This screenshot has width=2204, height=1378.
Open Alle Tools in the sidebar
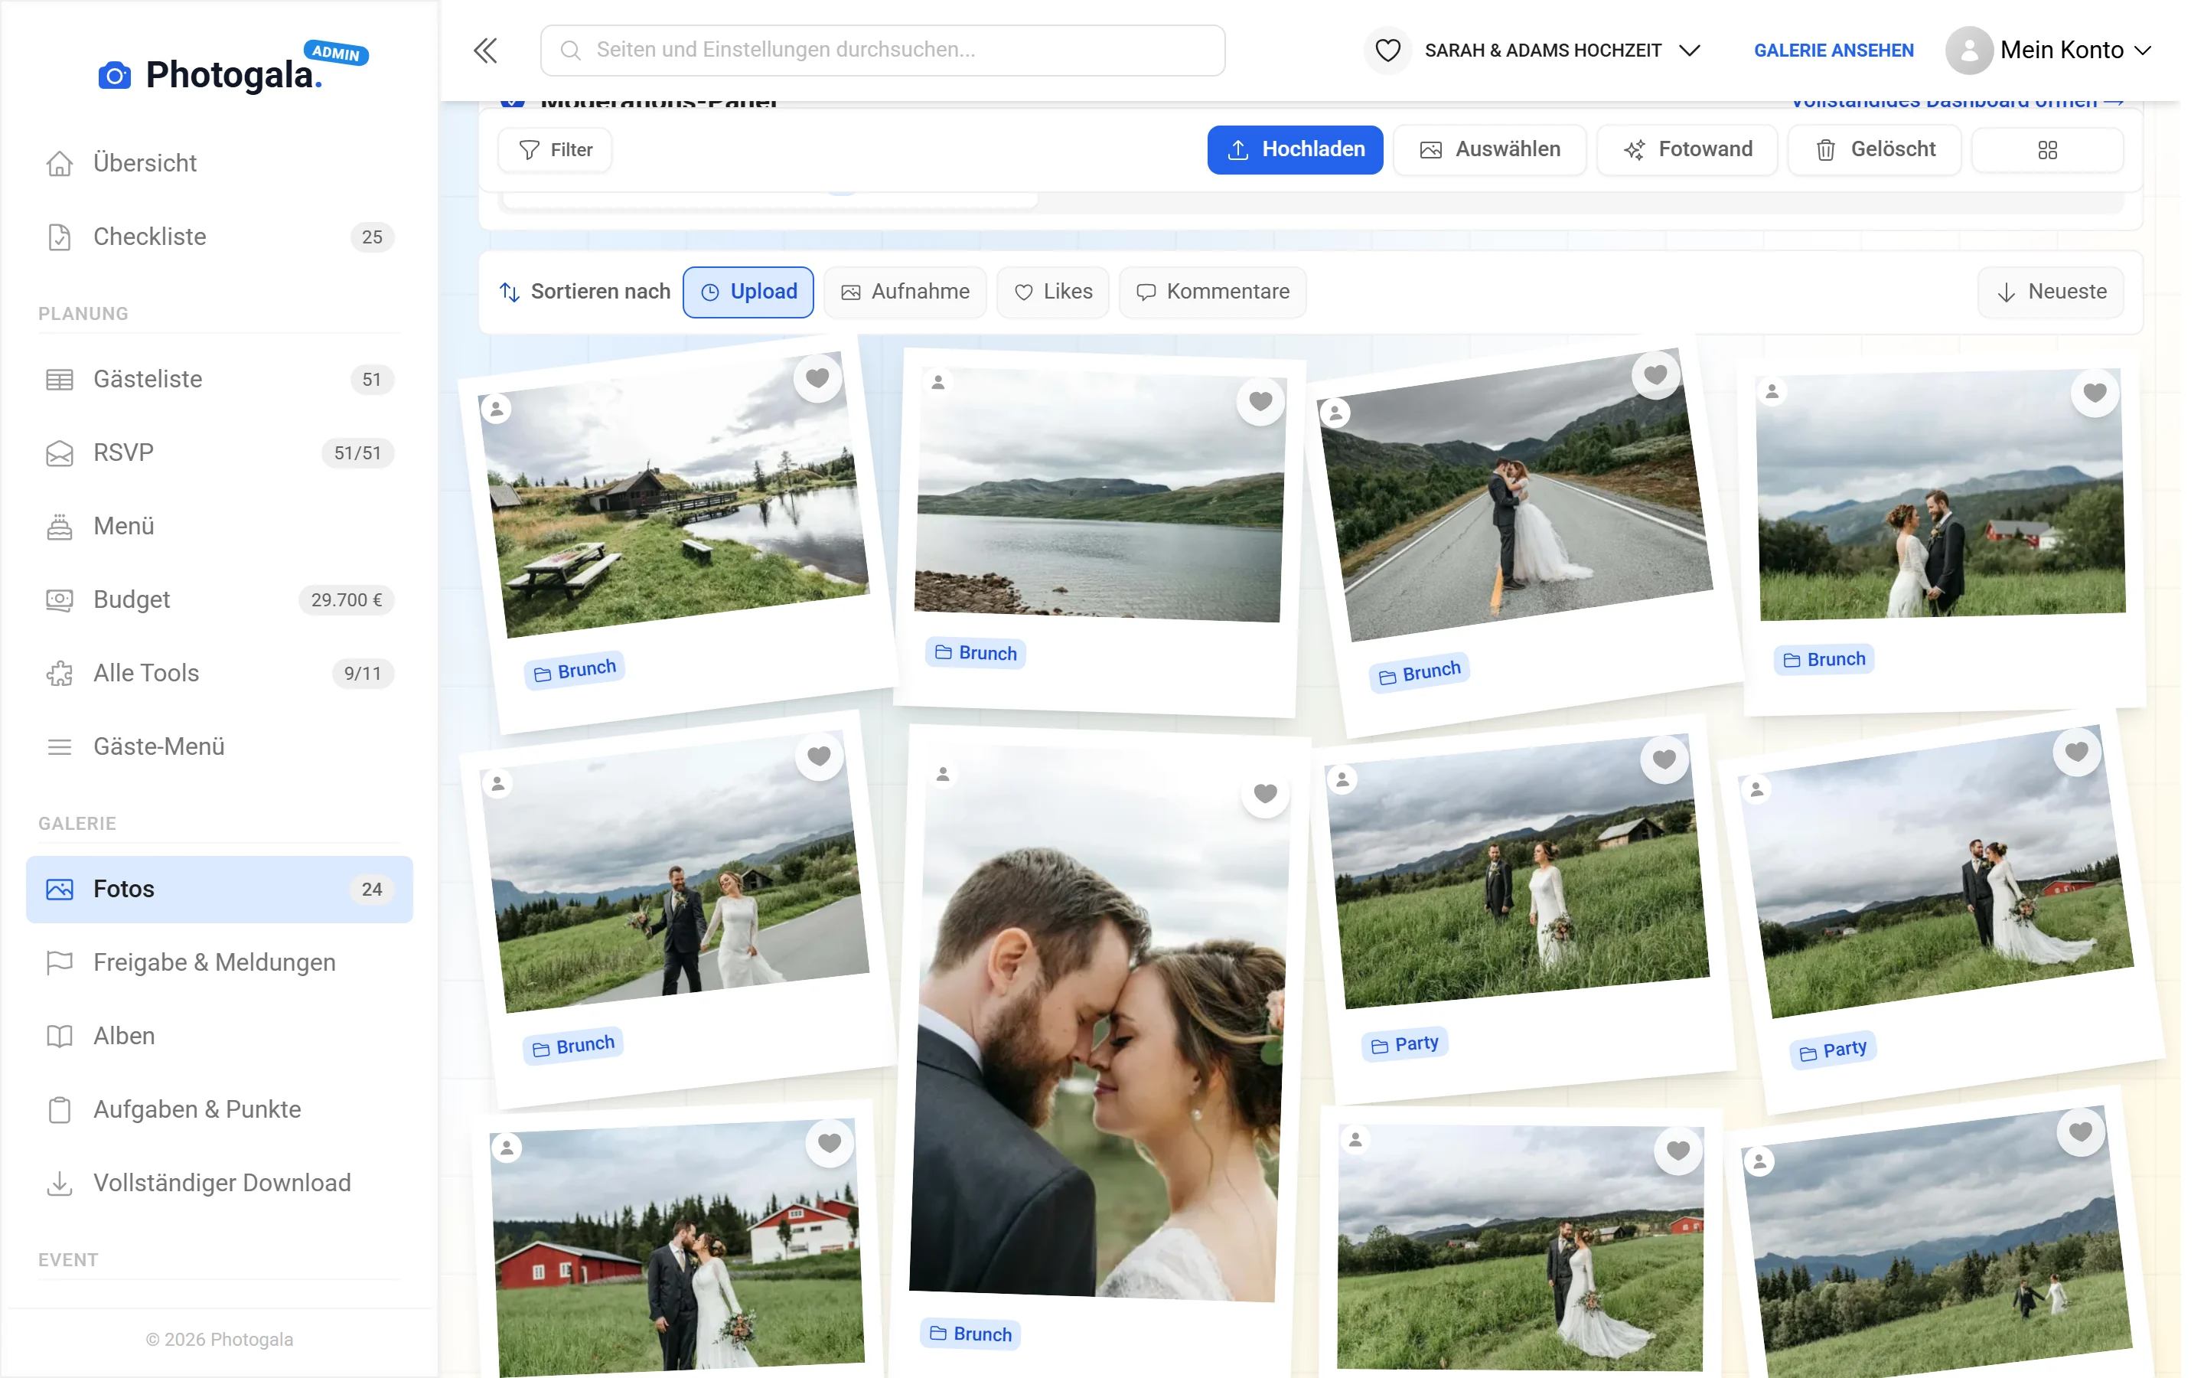click(220, 674)
